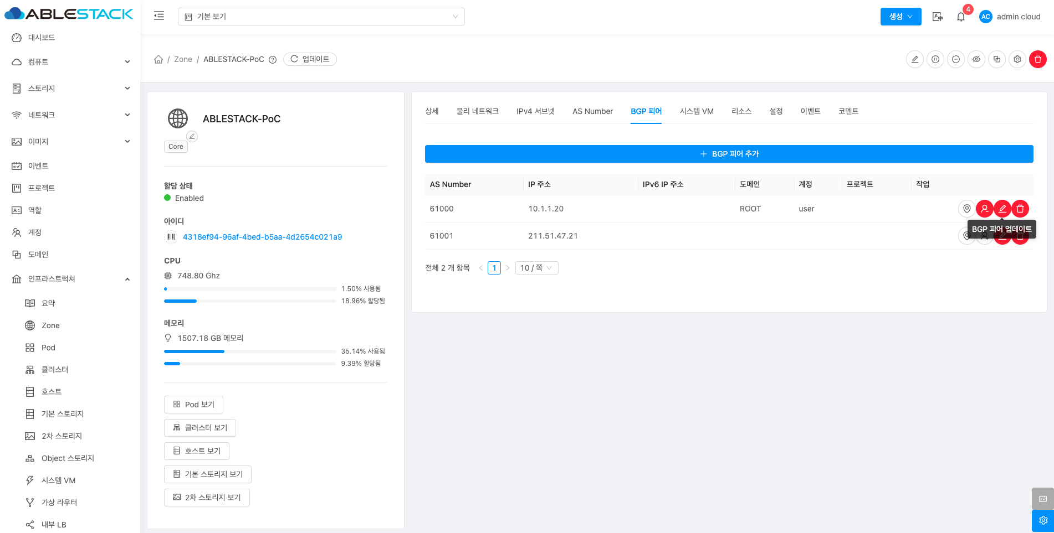Toggle the sidebar collapse menu icon
This screenshot has width=1054, height=533.
coord(159,16)
